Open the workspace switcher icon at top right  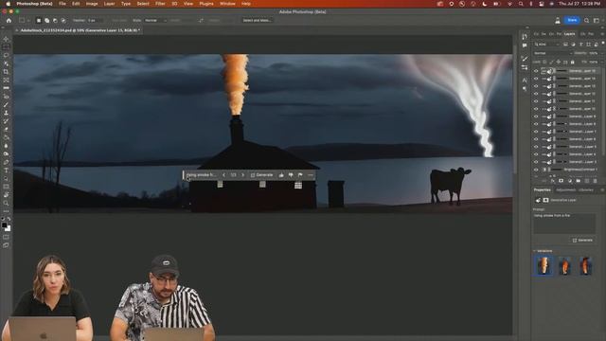pos(597,20)
